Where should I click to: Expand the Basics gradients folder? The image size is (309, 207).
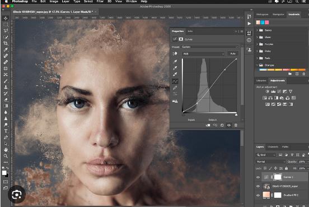pyautogui.click(x=257, y=30)
